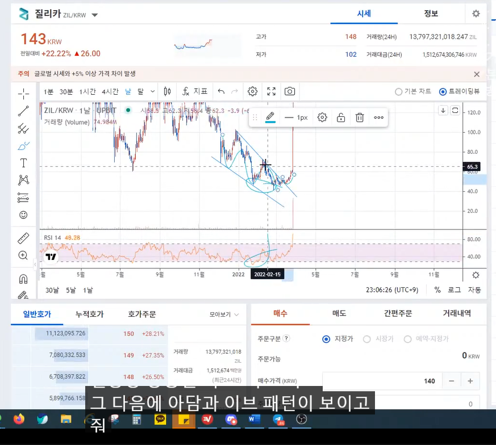
Task: Click the scroll-to-latest arrow on chart
Action: tap(443, 110)
